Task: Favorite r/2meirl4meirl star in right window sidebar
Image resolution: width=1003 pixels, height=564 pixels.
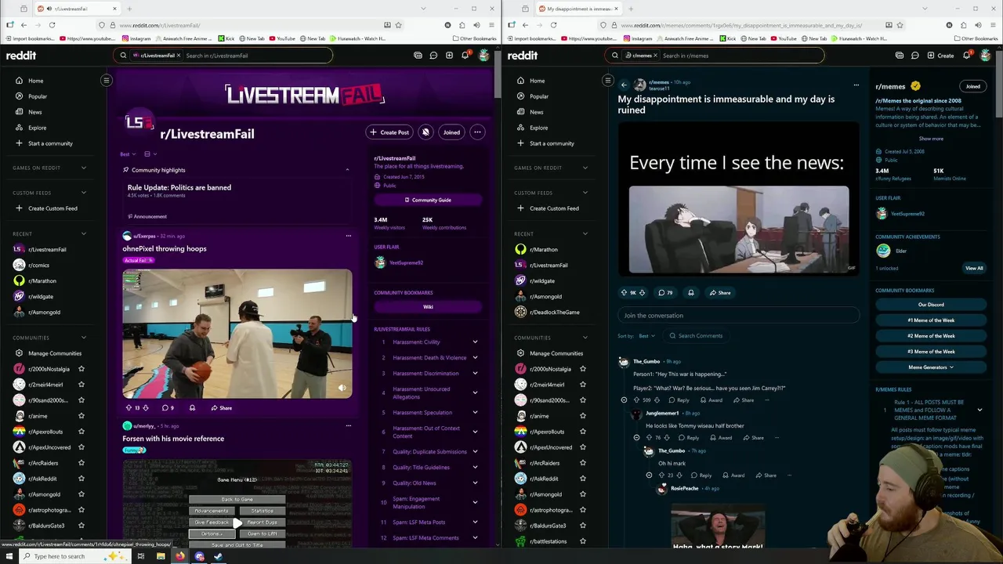Action: pos(583,385)
